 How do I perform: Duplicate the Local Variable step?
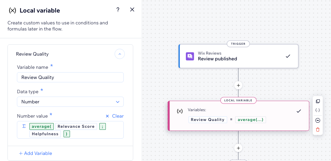pyautogui.click(x=317, y=101)
